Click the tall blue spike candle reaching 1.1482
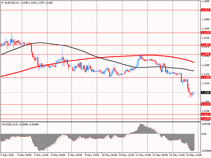The height and width of the screenshot is (158, 211). click(62, 56)
